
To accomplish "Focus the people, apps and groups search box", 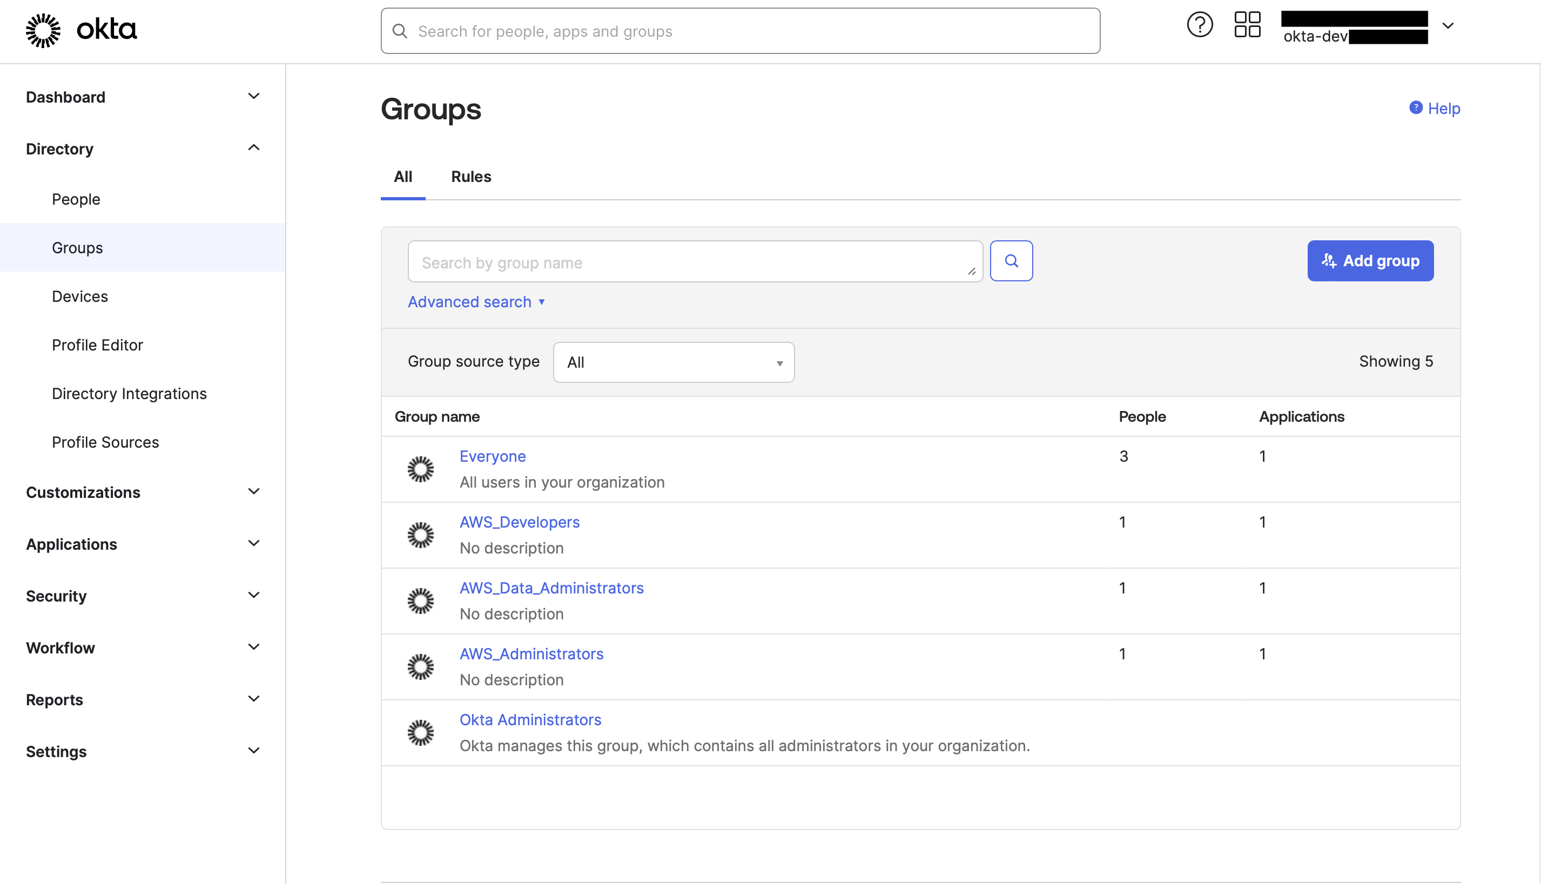I will 740,31.
